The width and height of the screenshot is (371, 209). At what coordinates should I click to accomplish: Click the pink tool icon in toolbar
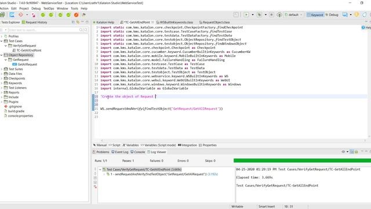(34, 15)
